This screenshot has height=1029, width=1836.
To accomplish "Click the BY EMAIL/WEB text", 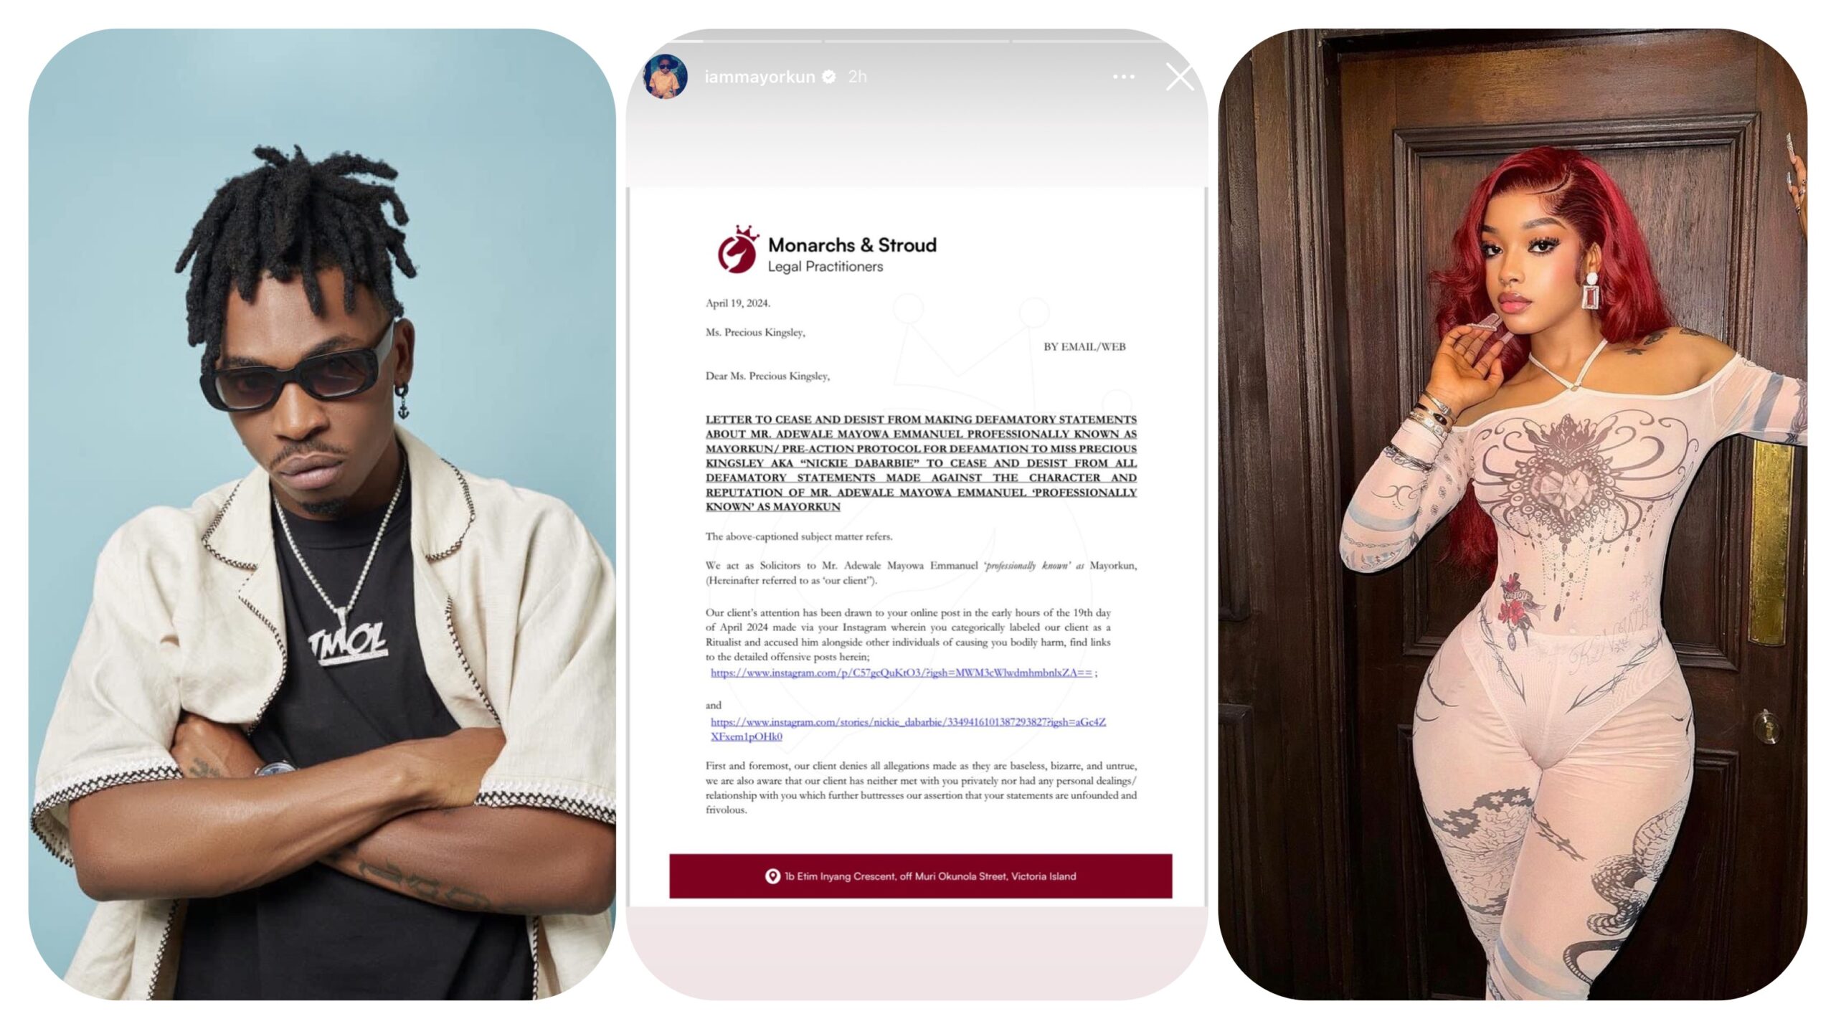I will (1084, 347).
